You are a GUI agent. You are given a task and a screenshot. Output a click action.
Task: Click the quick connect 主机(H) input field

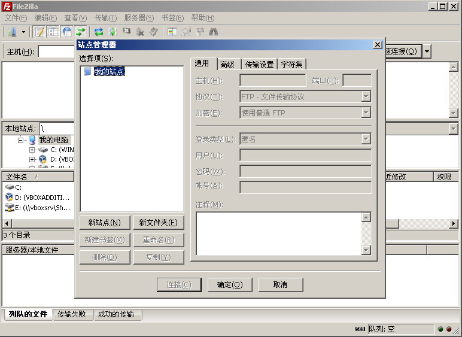(57, 52)
